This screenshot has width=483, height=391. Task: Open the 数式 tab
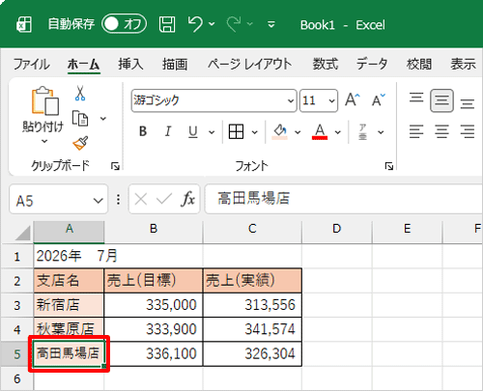(x=326, y=64)
